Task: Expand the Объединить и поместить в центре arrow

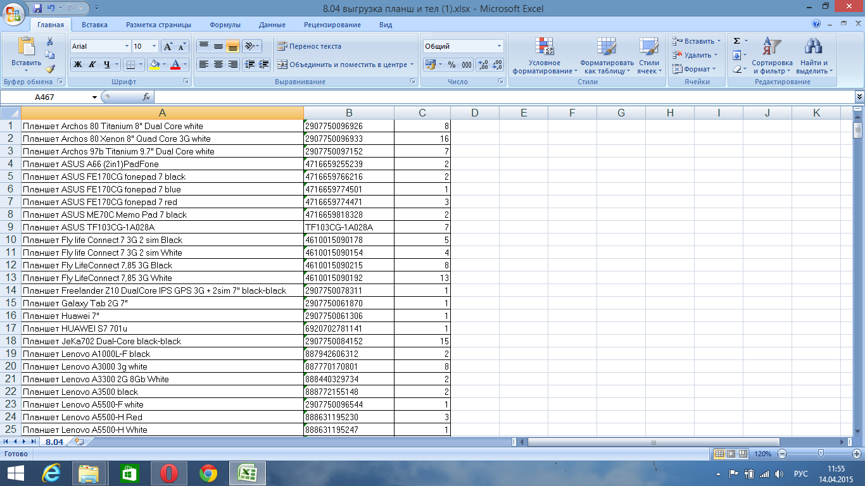Action: [412, 65]
